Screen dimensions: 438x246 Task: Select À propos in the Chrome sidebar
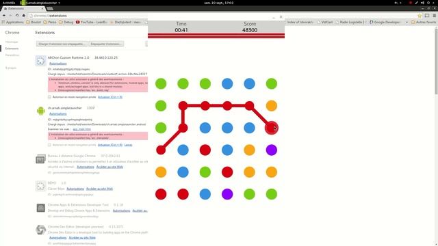(11, 68)
